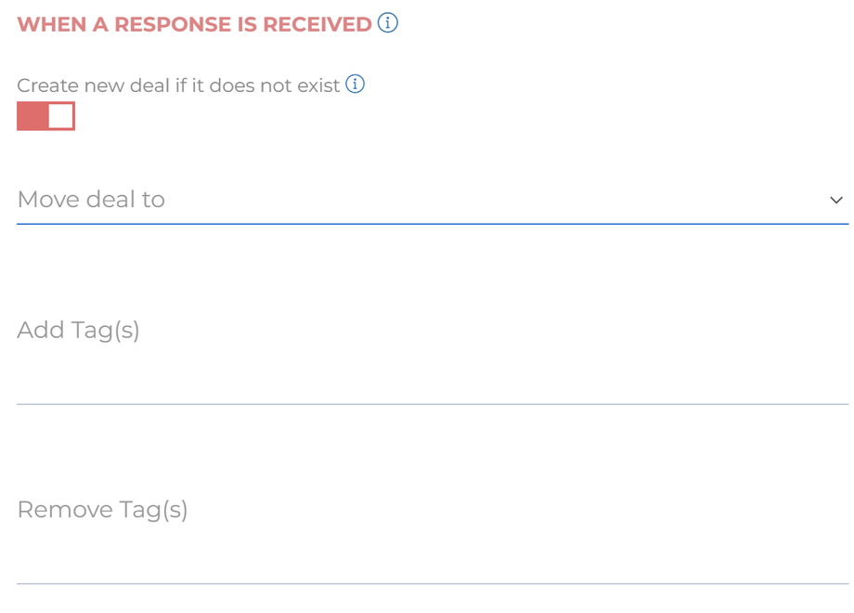The height and width of the screenshot is (613, 854).
Task: Open the Move deal to dropdown
Action: (432, 200)
